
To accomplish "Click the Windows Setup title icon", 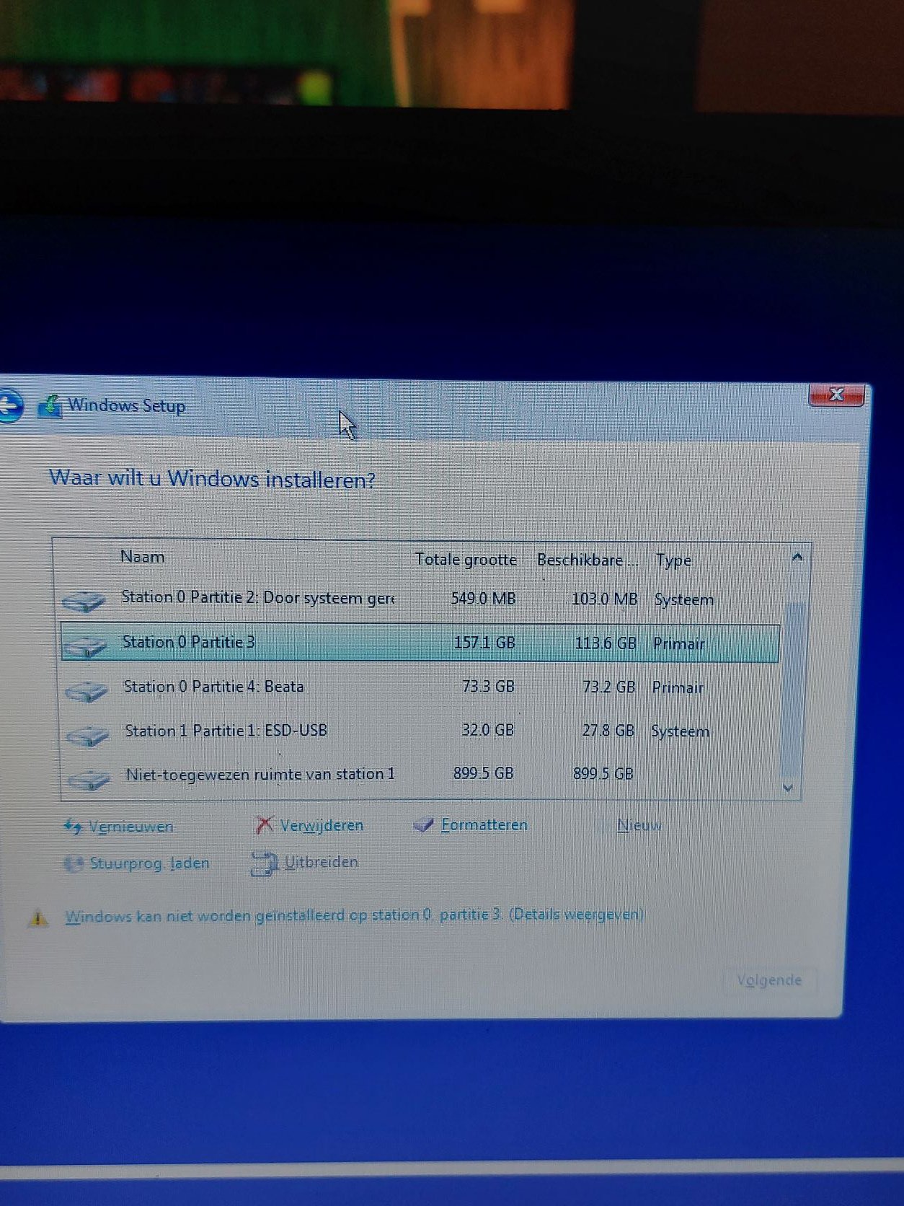I will [50, 406].
